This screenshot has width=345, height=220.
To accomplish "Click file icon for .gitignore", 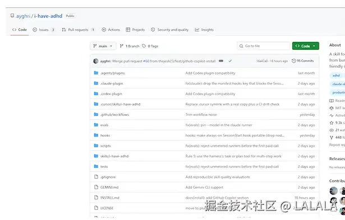I will pyautogui.click(x=96, y=177).
